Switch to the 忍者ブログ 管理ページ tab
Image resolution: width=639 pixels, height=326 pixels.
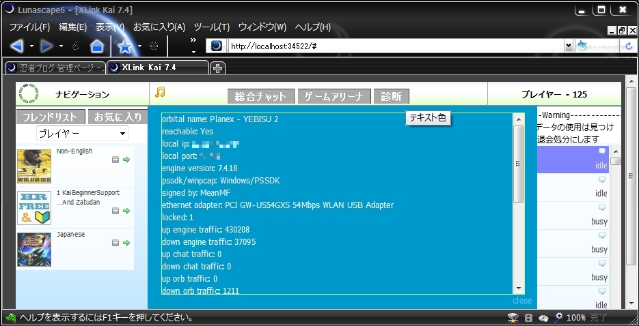pyautogui.click(x=55, y=68)
